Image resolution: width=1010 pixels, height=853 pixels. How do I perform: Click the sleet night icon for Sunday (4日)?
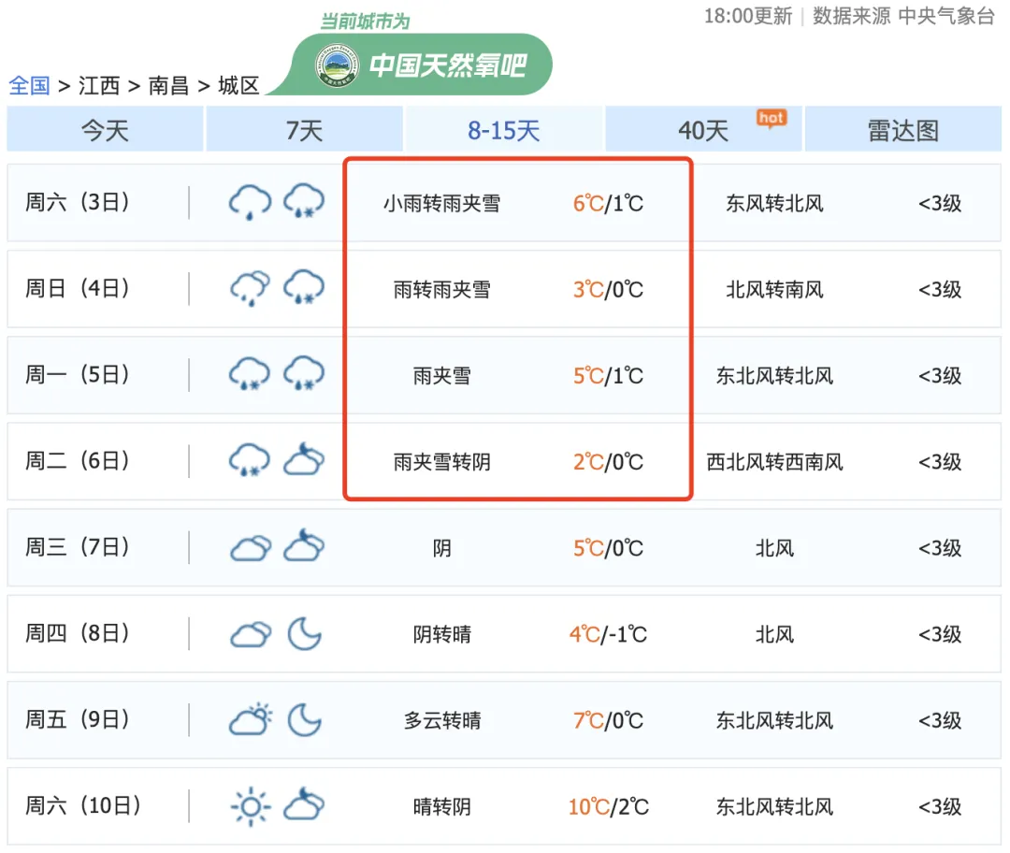[304, 288]
